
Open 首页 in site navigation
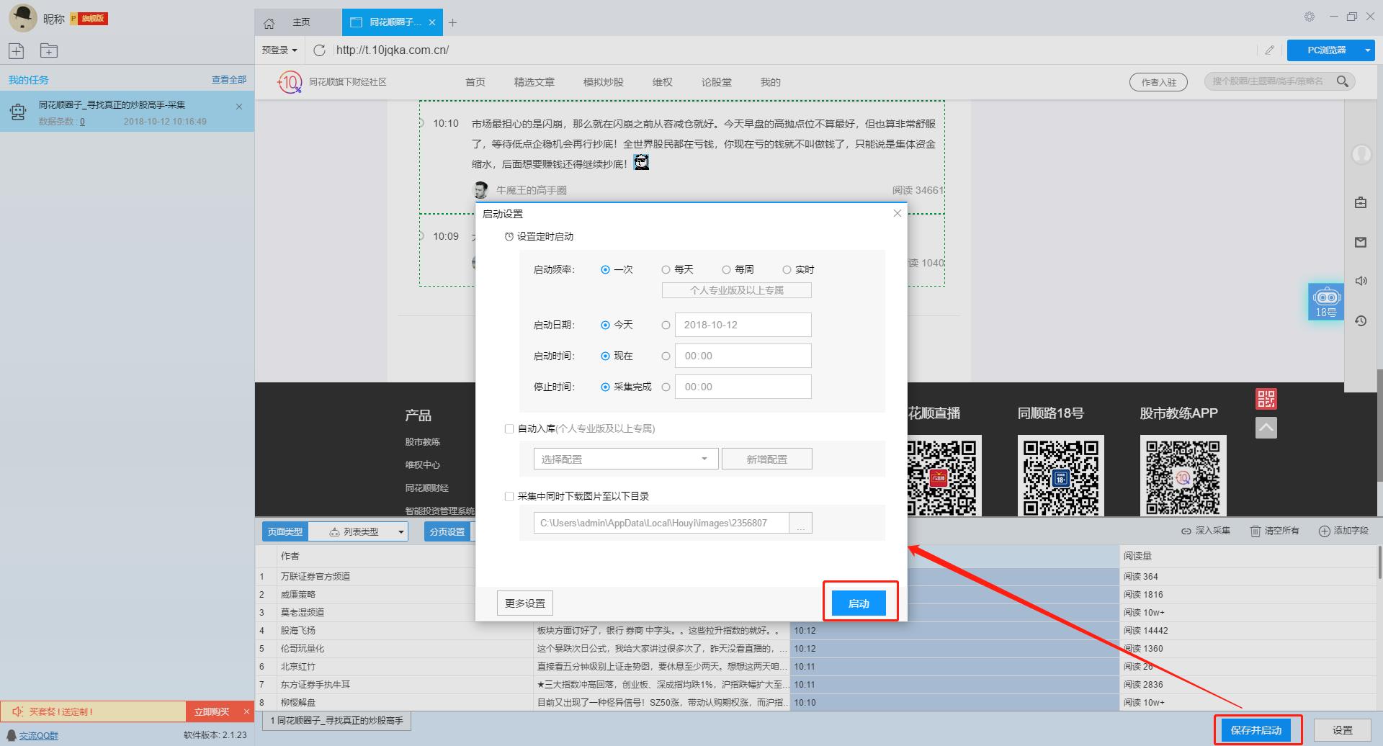[475, 82]
